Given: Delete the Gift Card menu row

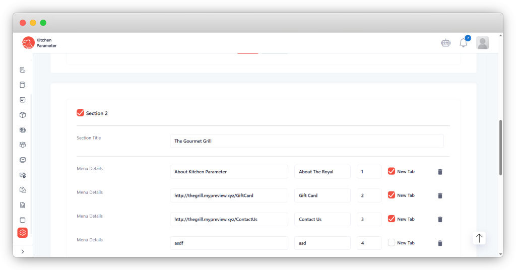Looking at the screenshot, I should pos(440,195).
